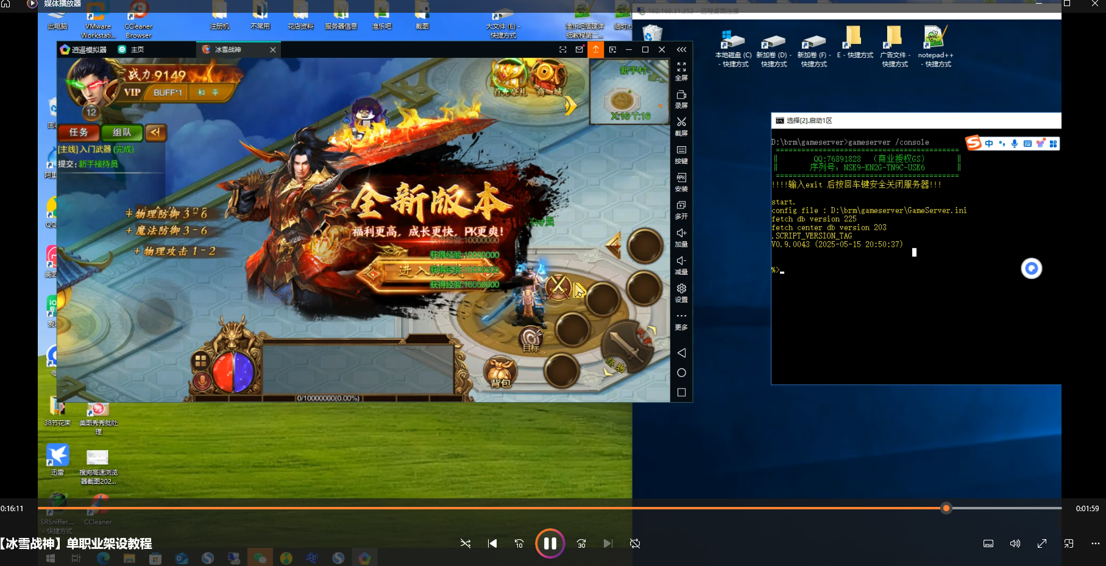Click the video seek bar thumb
1106x566 pixels.
[946, 508]
